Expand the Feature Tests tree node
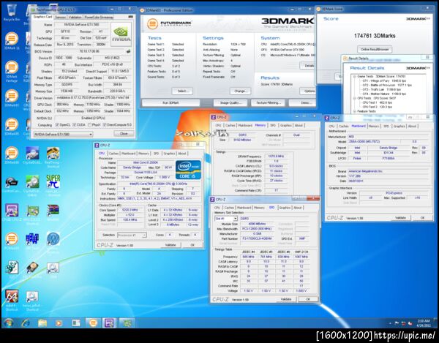This screenshot has height=343, width=439. click(354, 111)
